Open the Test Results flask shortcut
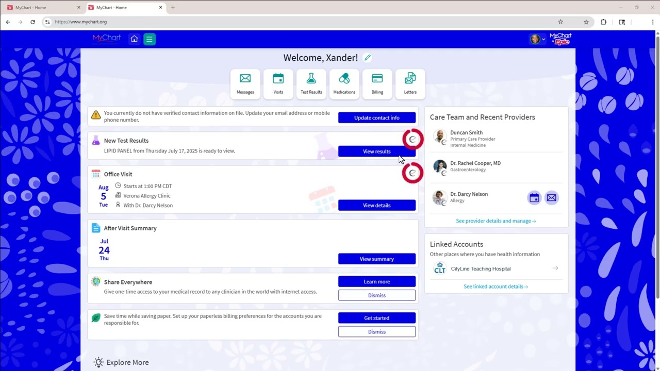The image size is (660, 371). (x=311, y=83)
